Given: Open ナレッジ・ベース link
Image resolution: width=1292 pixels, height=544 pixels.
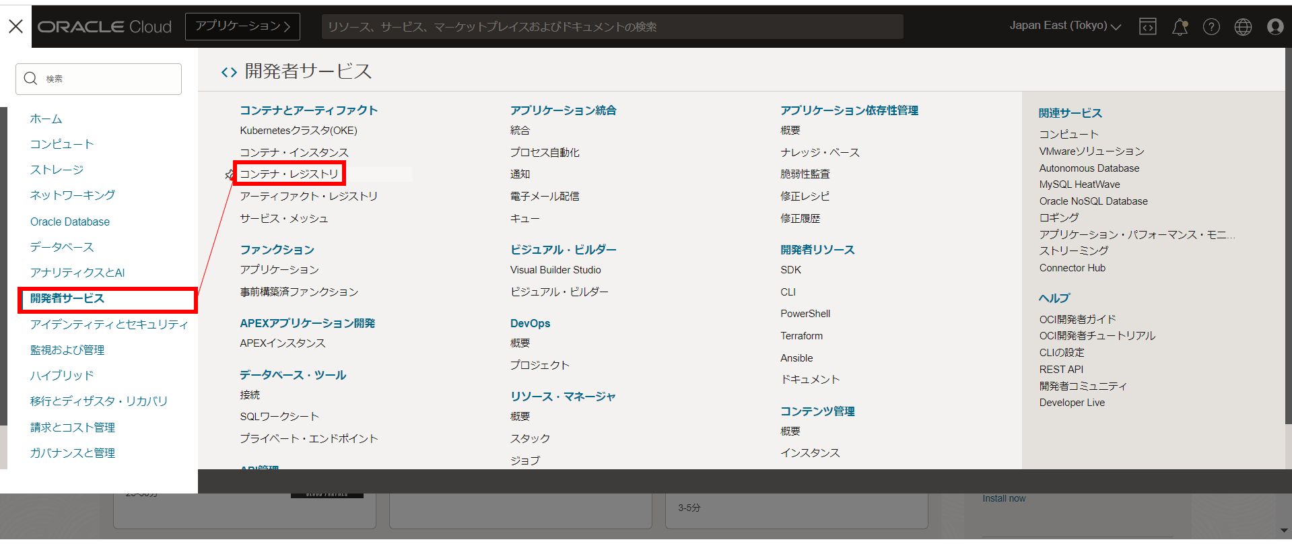Looking at the screenshot, I should 820,153.
